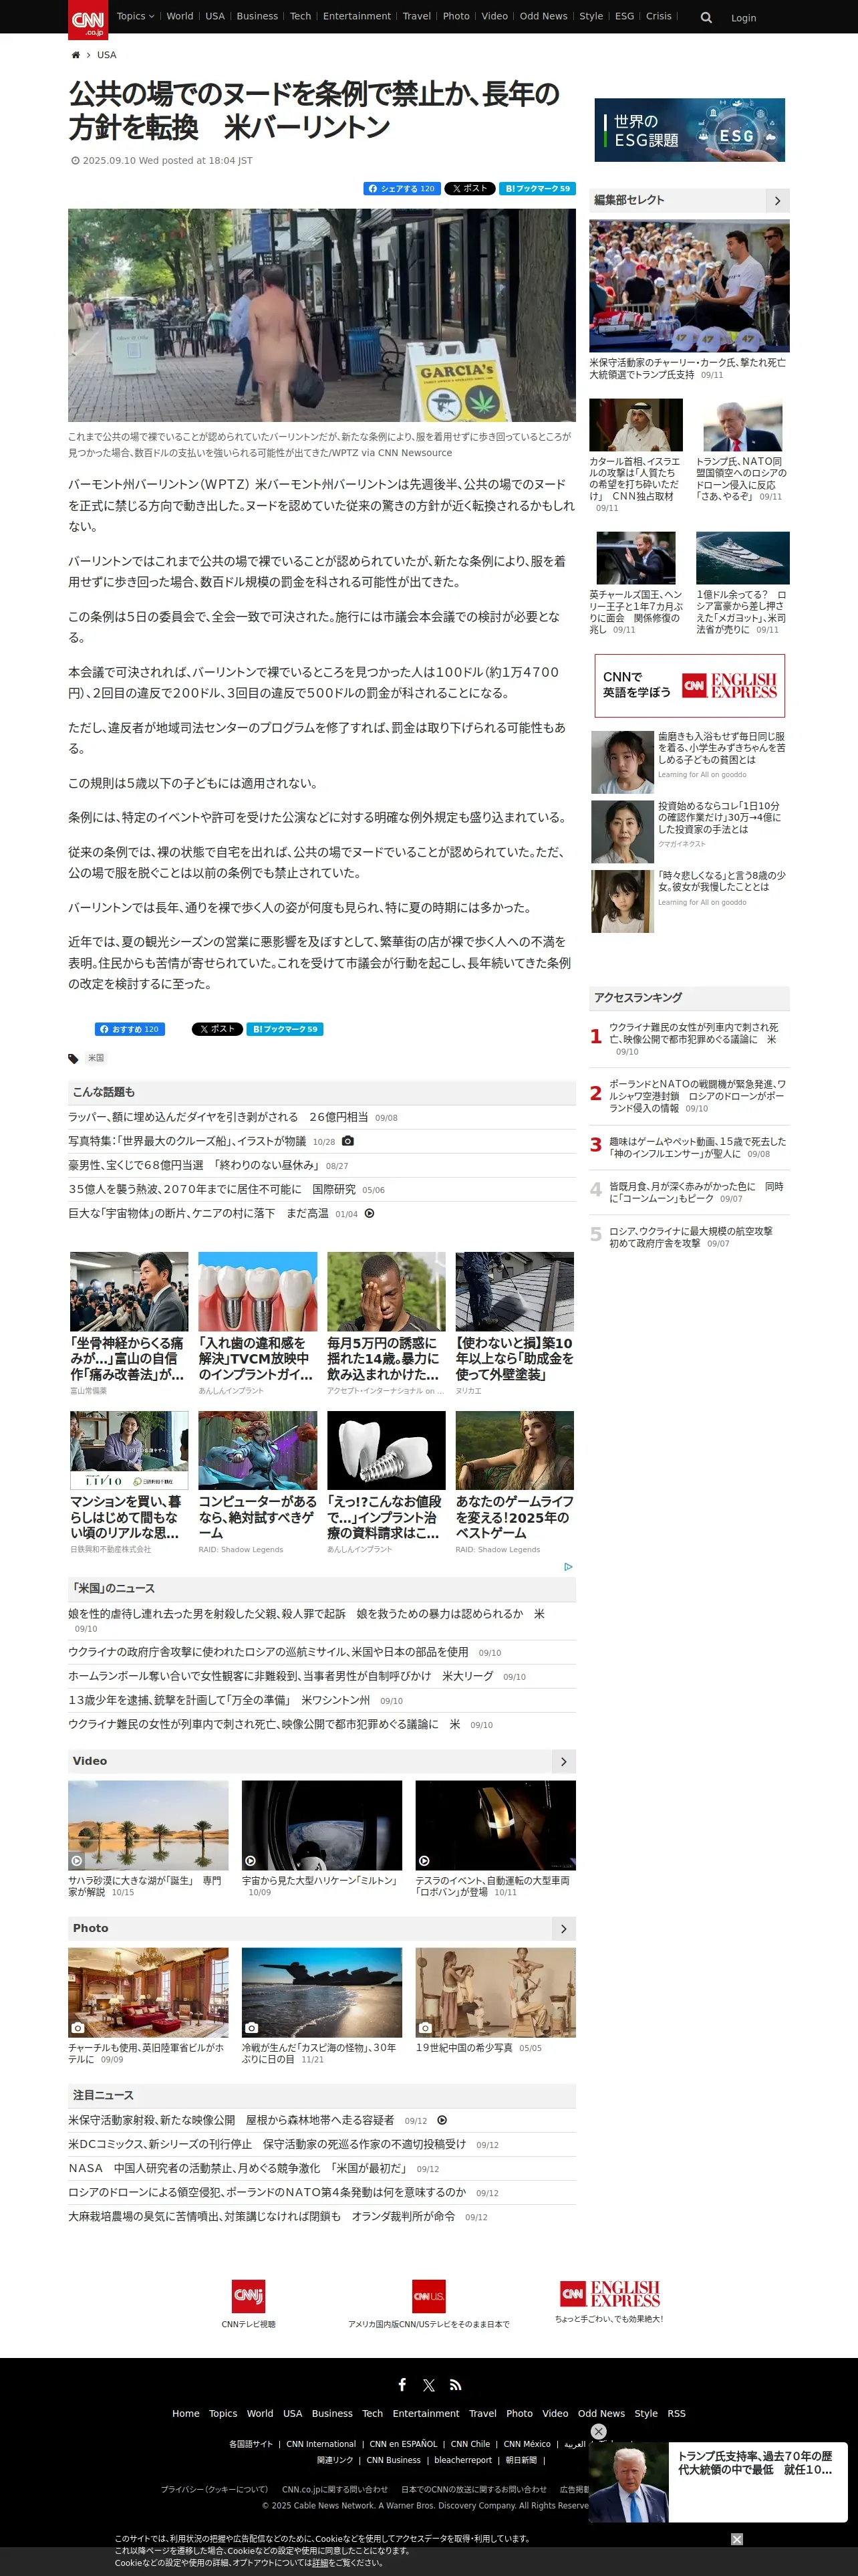Image resolution: width=858 pixels, height=2576 pixels.
Task: Play the Sahara desert lake video
Action: pos(148,1825)
